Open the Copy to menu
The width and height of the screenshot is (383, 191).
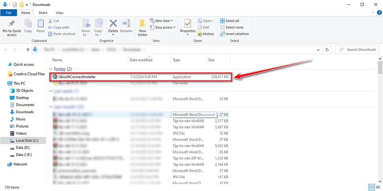[98, 28]
